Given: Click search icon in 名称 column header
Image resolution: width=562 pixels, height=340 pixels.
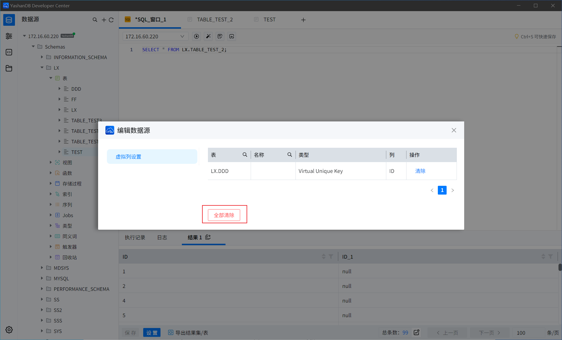Looking at the screenshot, I should click(x=290, y=155).
